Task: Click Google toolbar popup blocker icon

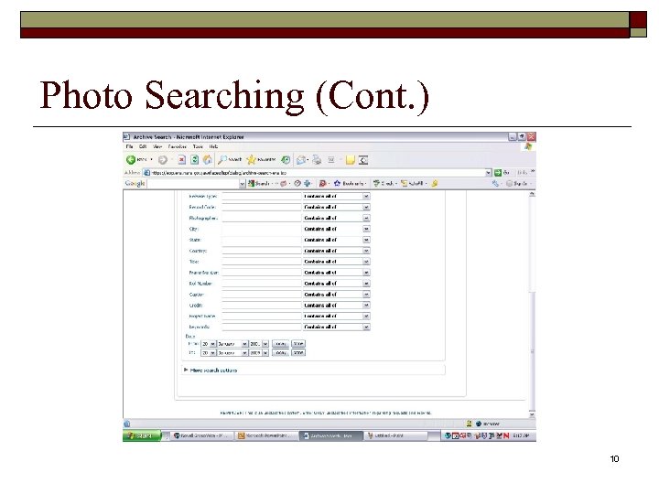Action: coord(322,184)
